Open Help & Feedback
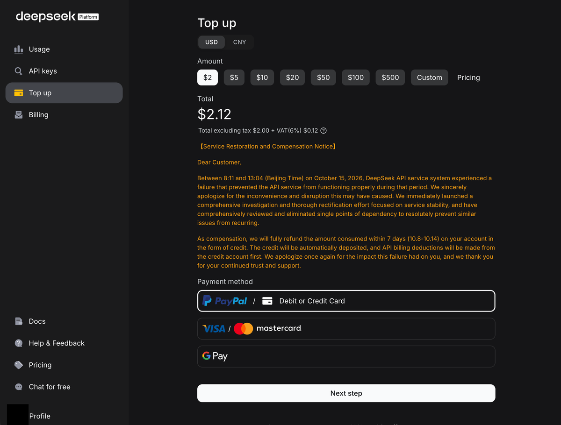The image size is (561, 425). tap(64, 343)
